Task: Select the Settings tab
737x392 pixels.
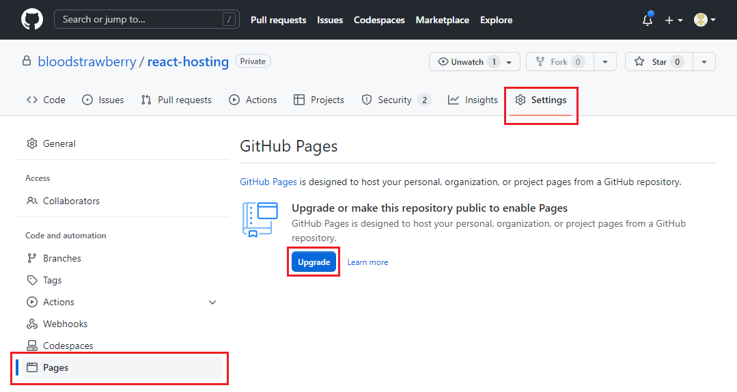Action: [x=540, y=100]
